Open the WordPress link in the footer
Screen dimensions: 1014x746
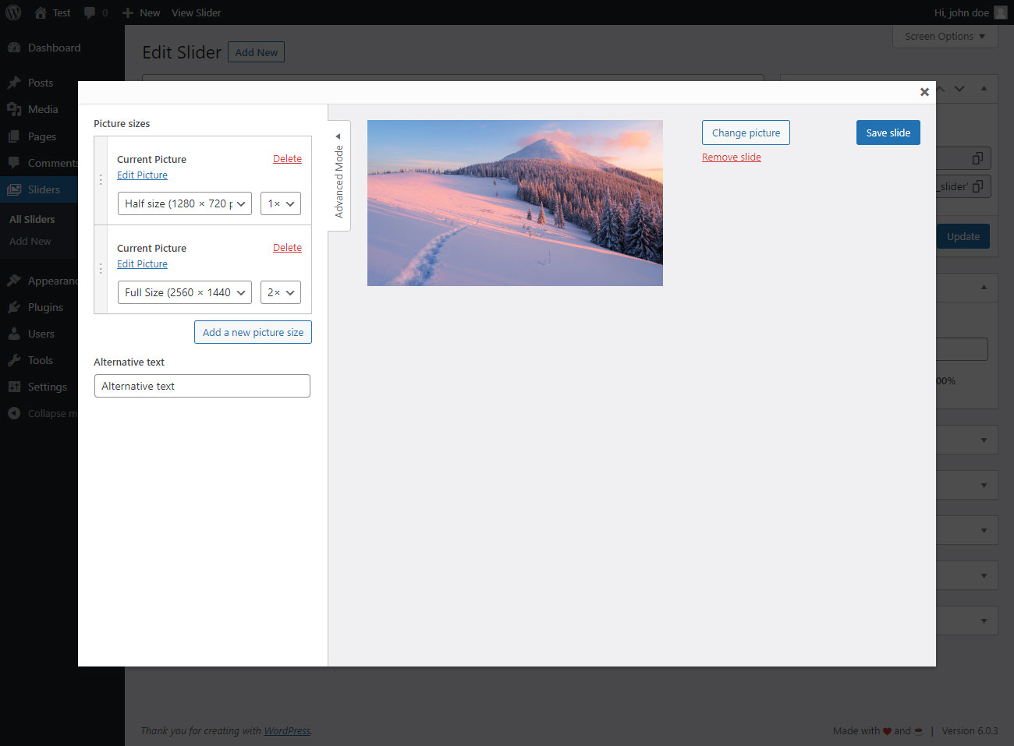287,730
